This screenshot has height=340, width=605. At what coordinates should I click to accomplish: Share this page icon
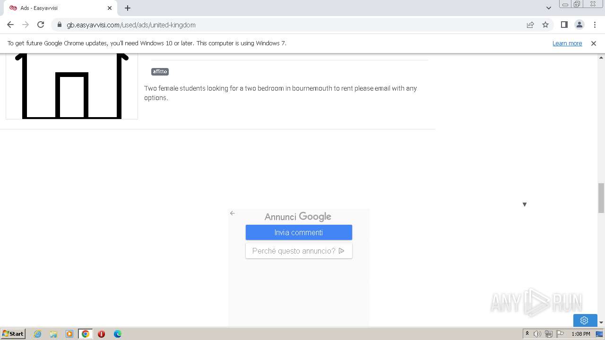(530, 25)
